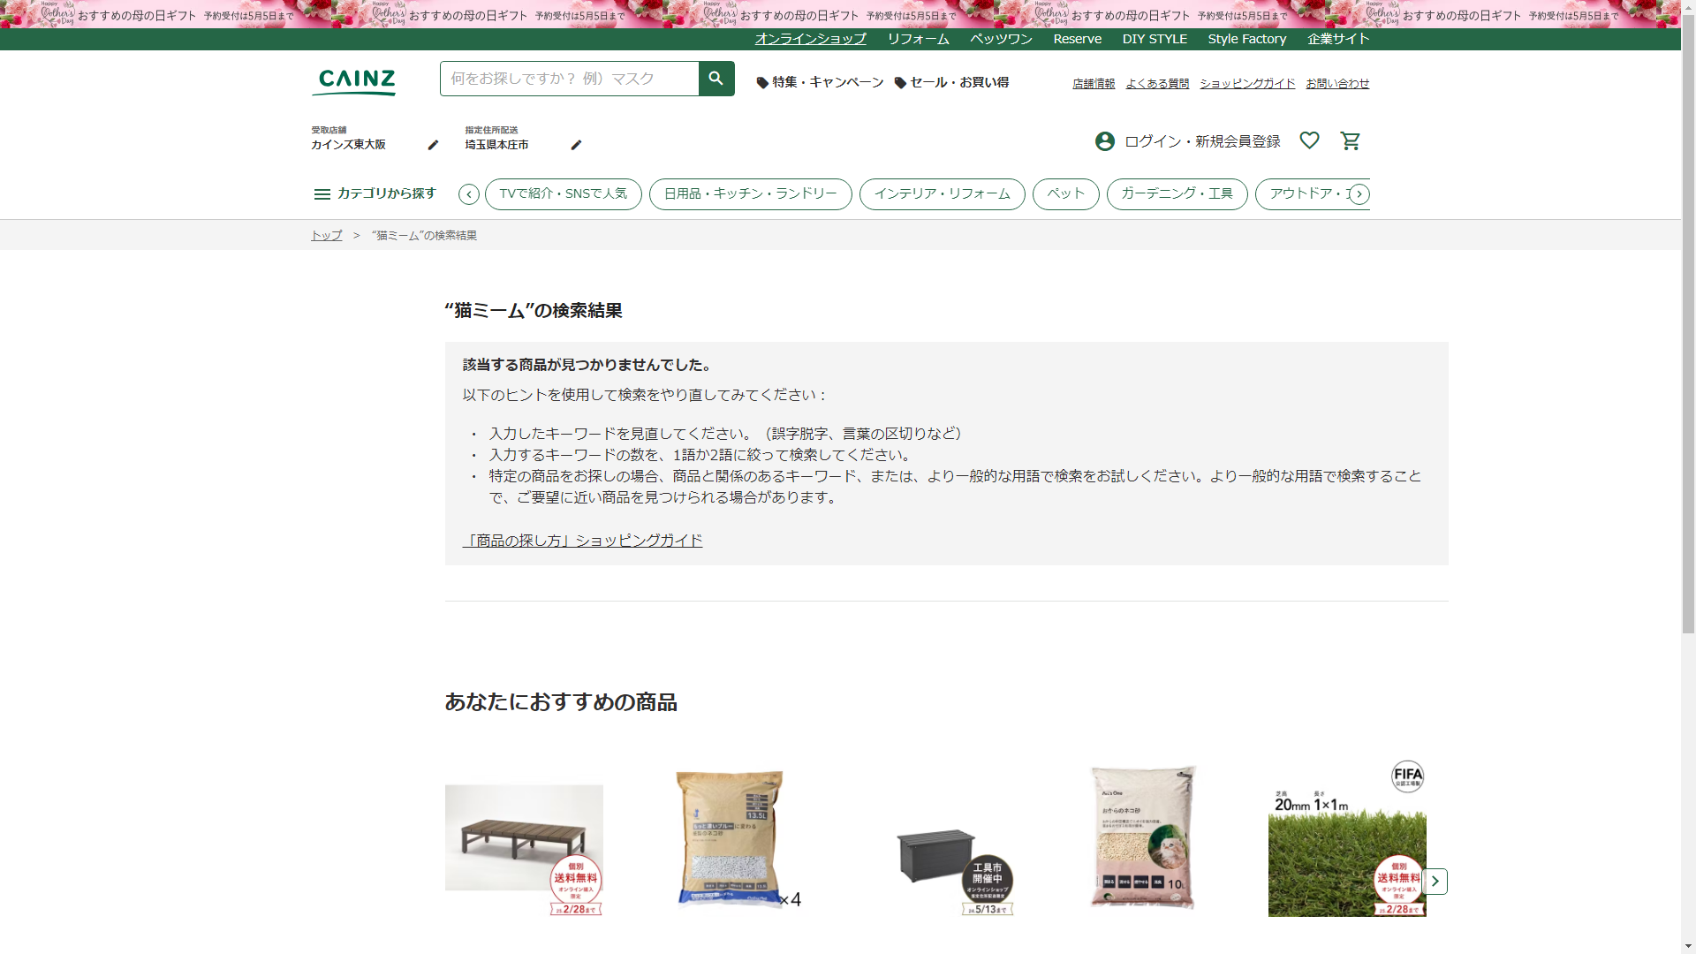Focus the product search input field

(x=569, y=79)
